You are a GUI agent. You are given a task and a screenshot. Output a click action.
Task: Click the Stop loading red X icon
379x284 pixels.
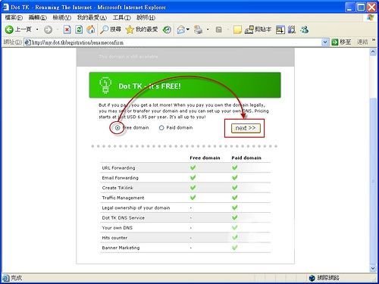(67, 30)
